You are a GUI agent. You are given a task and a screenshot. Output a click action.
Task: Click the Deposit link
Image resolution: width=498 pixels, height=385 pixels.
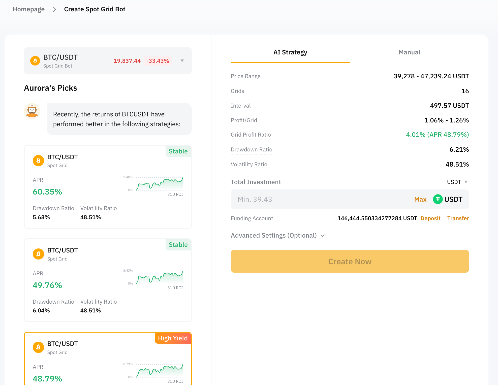point(430,218)
